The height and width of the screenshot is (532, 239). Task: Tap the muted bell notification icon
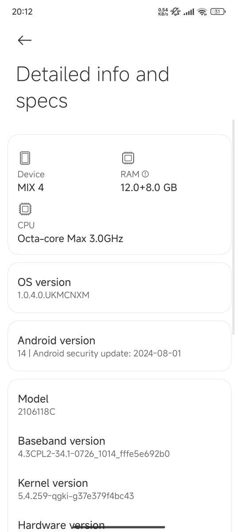point(176,12)
